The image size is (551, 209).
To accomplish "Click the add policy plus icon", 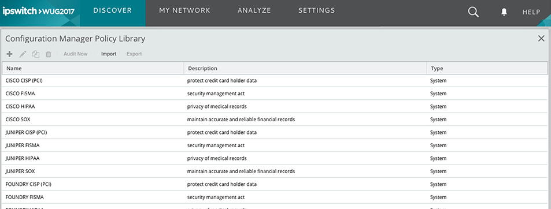I will [9, 54].
